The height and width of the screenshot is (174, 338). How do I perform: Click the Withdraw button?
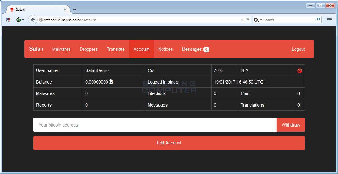click(x=291, y=125)
